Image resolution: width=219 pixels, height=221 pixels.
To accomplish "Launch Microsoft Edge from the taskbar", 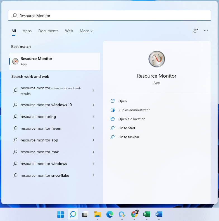I will (110, 214).
